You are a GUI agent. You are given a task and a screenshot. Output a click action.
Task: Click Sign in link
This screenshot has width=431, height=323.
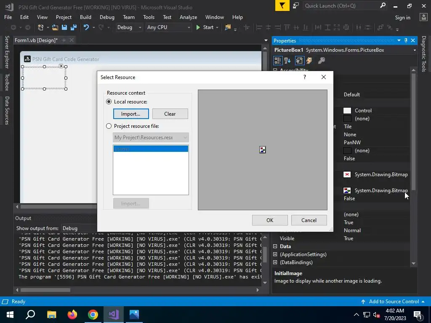click(402, 17)
